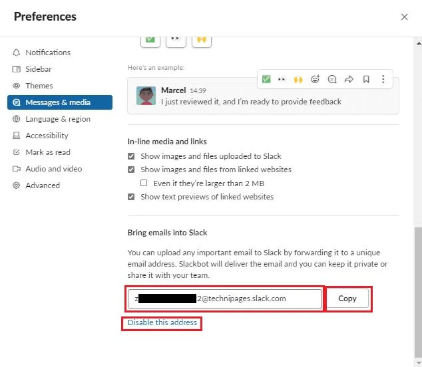Click the Themes eye icon
The image size is (422, 367).
(17, 86)
